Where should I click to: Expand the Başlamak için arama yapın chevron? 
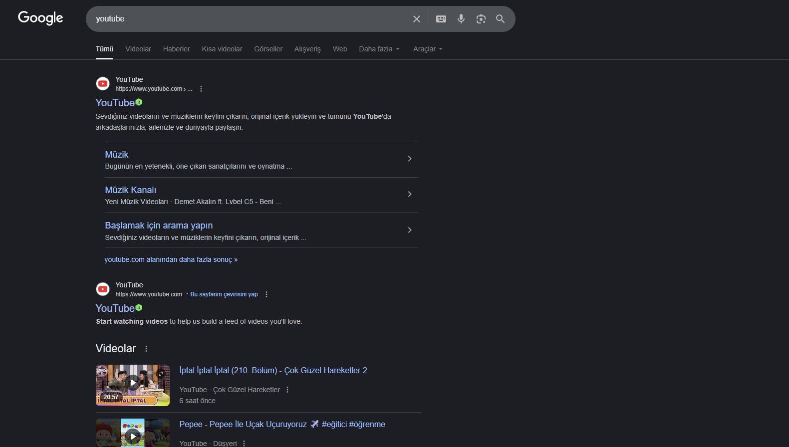pyautogui.click(x=410, y=230)
